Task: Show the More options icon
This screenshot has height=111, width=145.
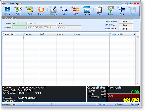Action: [x=111, y=9]
